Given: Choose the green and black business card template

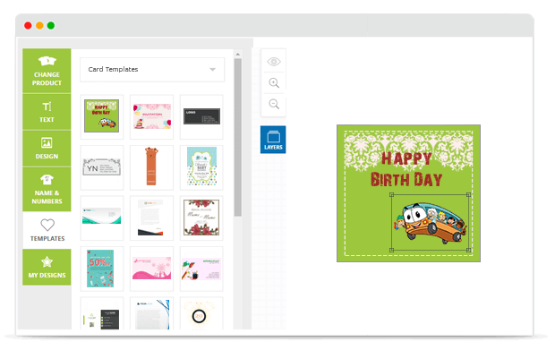Looking at the screenshot, I should click(x=102, y=313).
